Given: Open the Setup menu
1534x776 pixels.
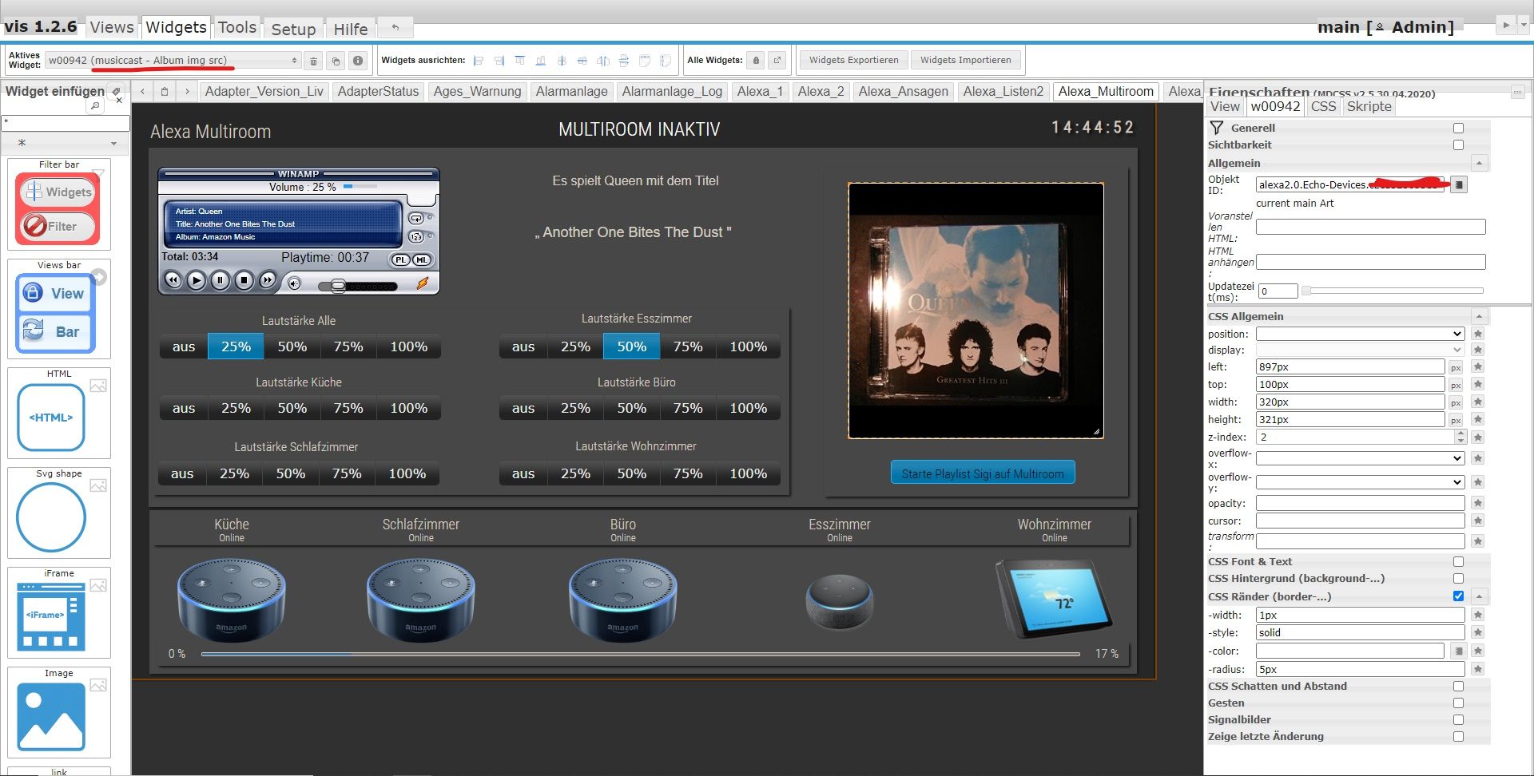Looking at the screenshot, I should pyautogui.click(x=293, y=29).
